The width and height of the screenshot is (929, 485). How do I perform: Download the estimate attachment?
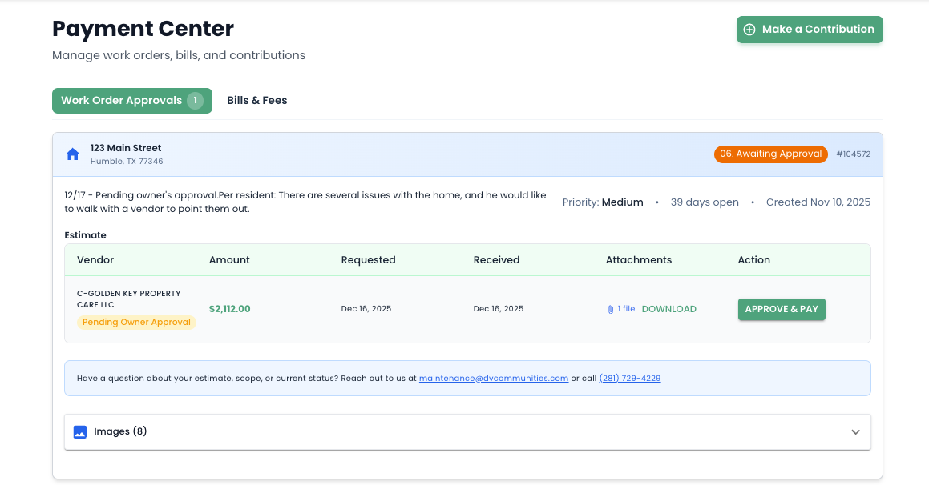668,309
